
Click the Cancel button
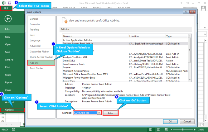tap(187, 121)
